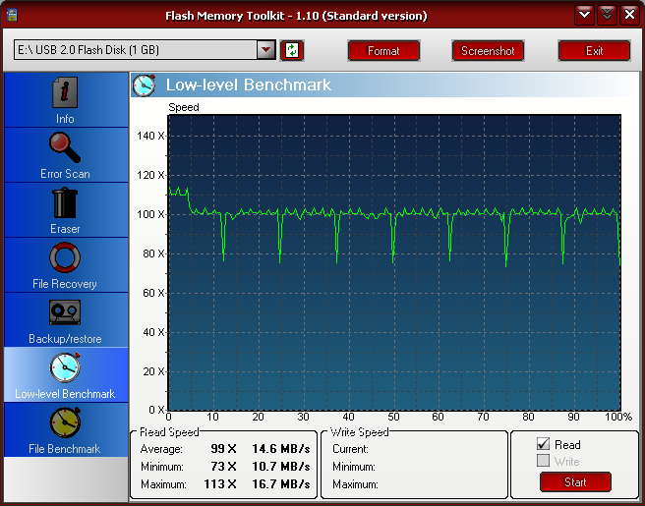Start the benchmark
The height and width of the screenshot is (506, 645).
pyautogui.click(x=575, y=481)
